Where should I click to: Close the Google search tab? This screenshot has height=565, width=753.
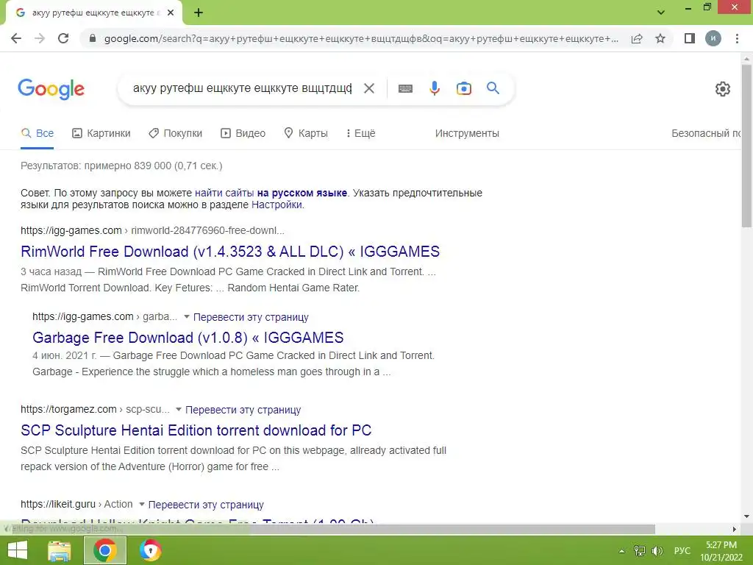click(171, 13)
